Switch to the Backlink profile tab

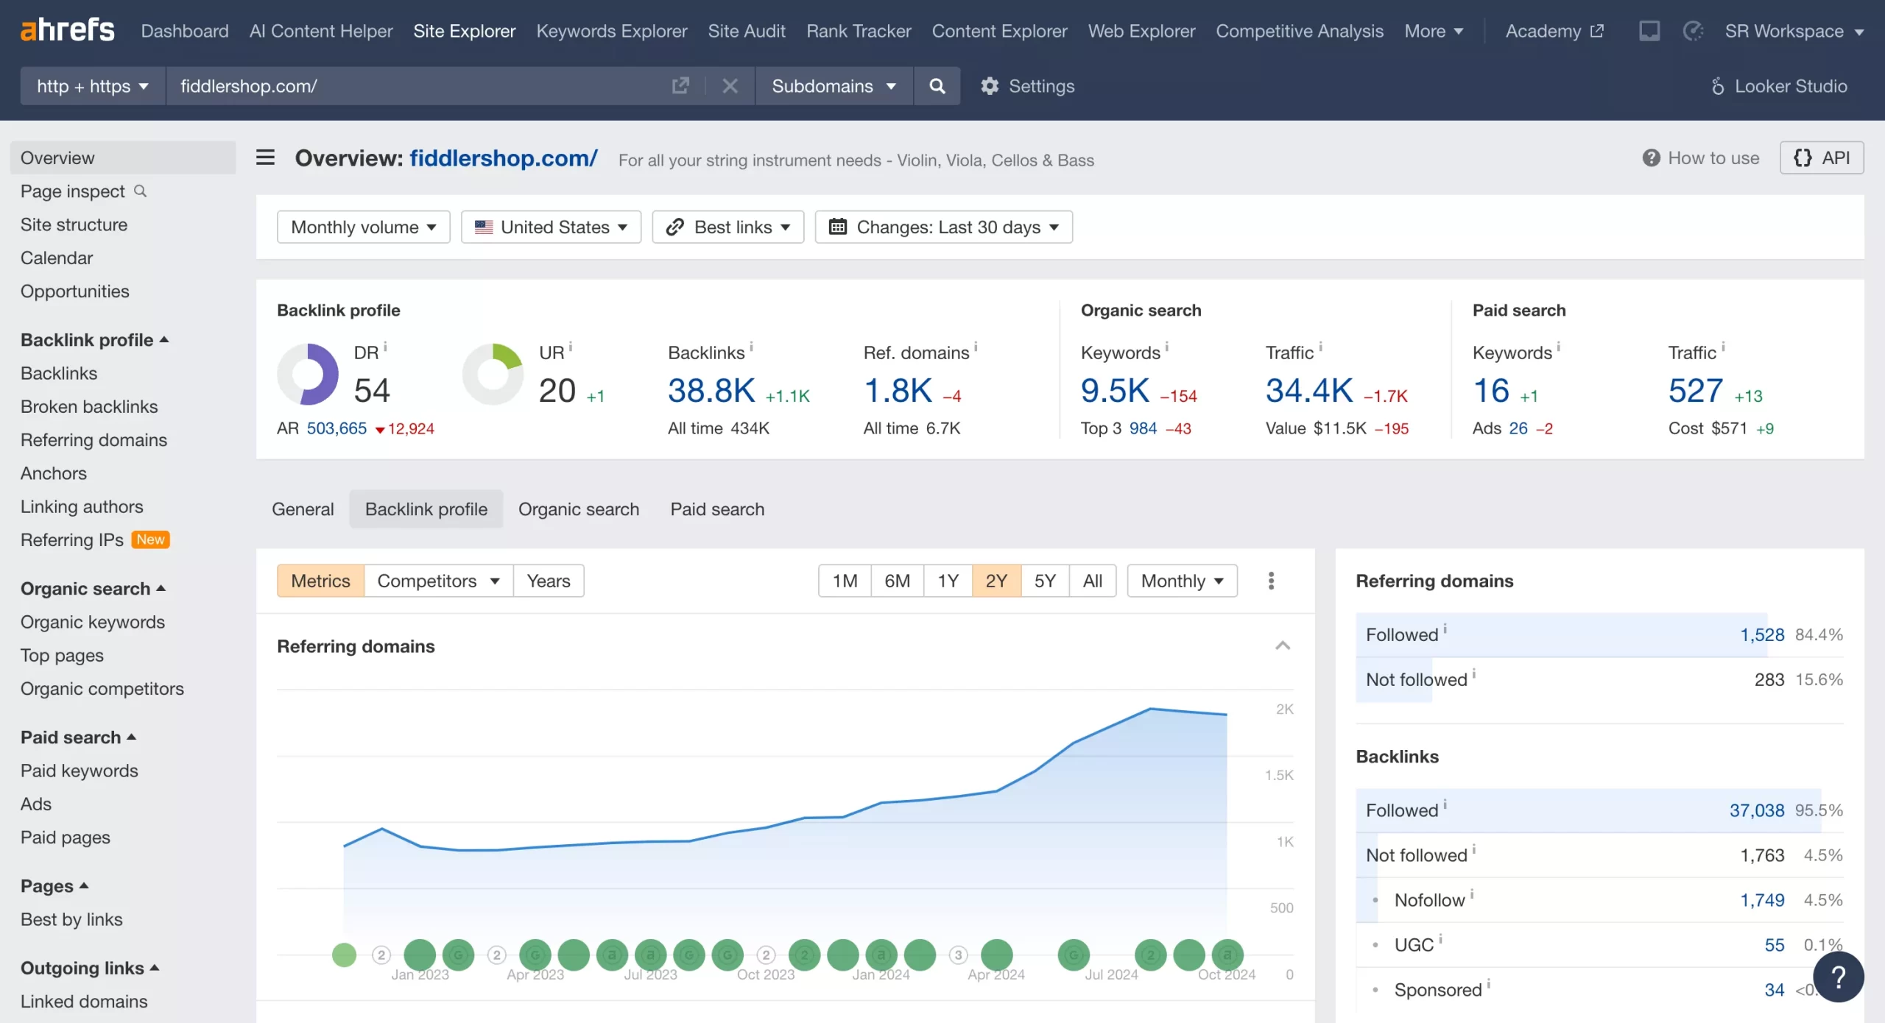tap(426, 509)
